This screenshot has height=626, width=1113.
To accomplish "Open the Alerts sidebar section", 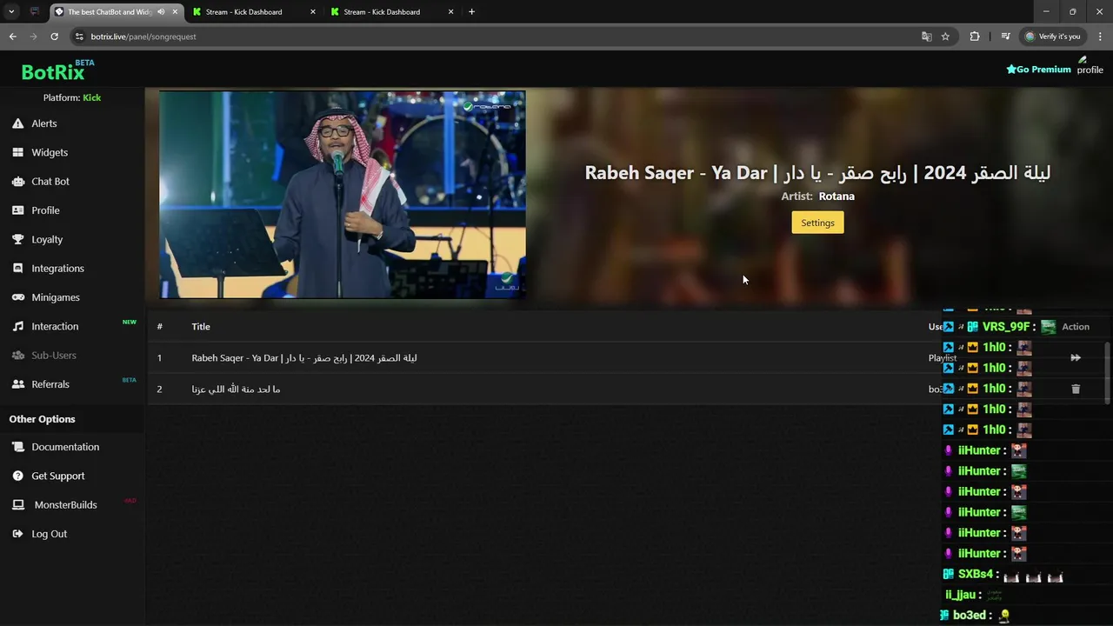I will [x=43, y=123].
